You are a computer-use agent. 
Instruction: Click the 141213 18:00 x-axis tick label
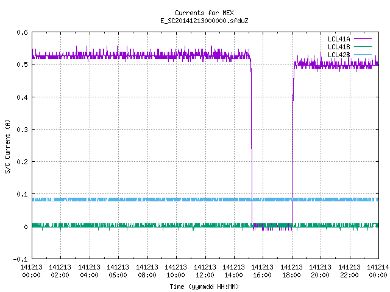(291, 271)
